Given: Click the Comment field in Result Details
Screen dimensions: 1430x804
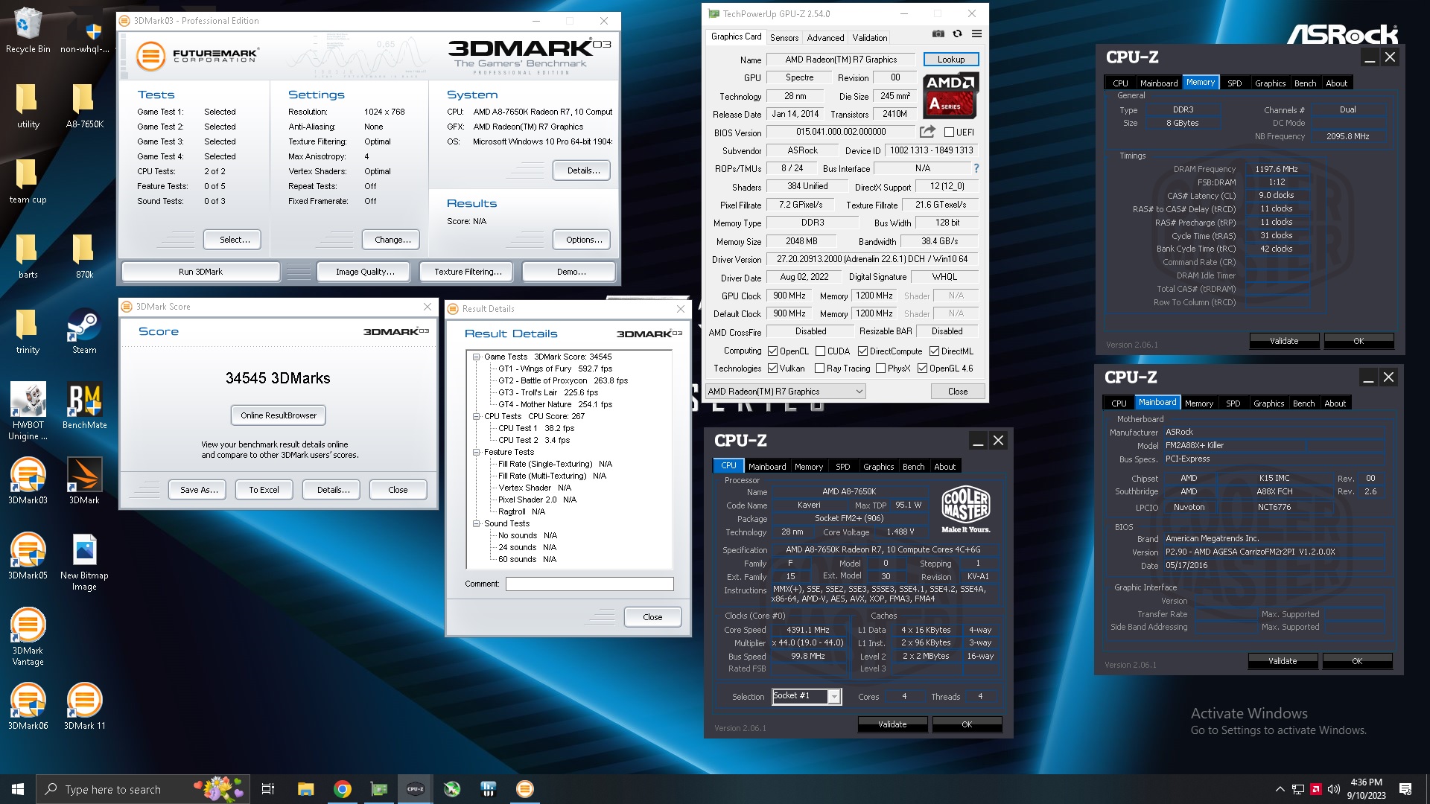Looking at the screenshot, I should pyautogui.click(x=589, y=584).
